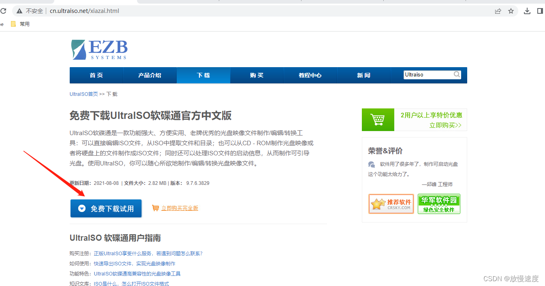The height and width of the screenshot is (286, 545).
Task: Click the green shopping cart icon
Action: tap(378, 120)
